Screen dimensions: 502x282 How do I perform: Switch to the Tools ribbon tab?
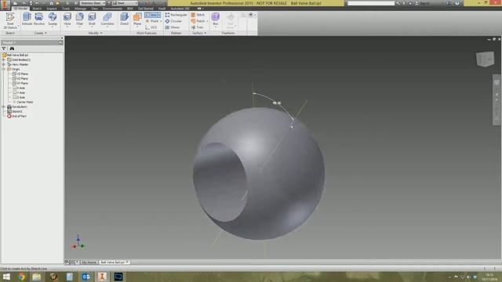[x=66, y=9]
